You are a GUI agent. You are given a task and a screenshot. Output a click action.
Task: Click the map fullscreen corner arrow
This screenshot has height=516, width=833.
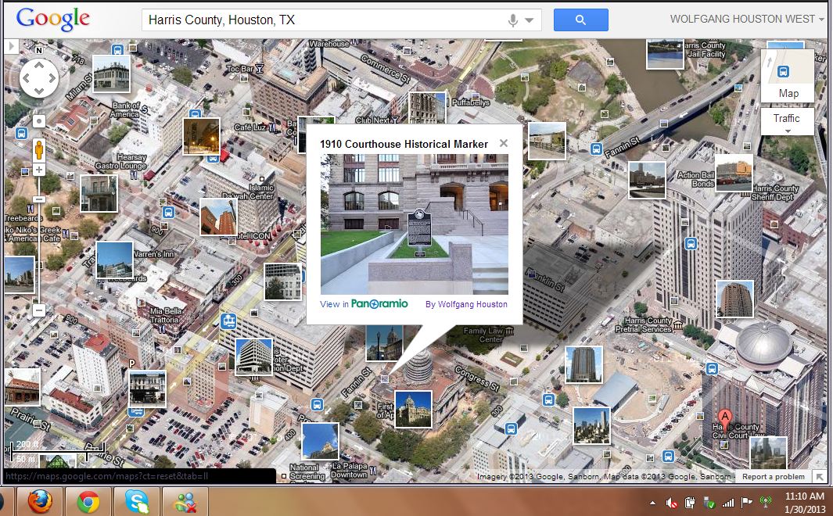(820, 477)
